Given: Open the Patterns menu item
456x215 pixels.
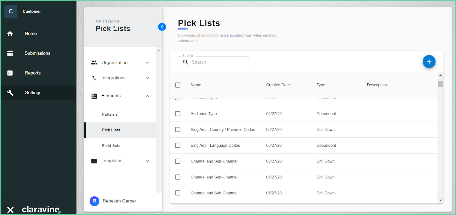Looking at the screenshot, I should pyautogui.click(x=110, y=114).
